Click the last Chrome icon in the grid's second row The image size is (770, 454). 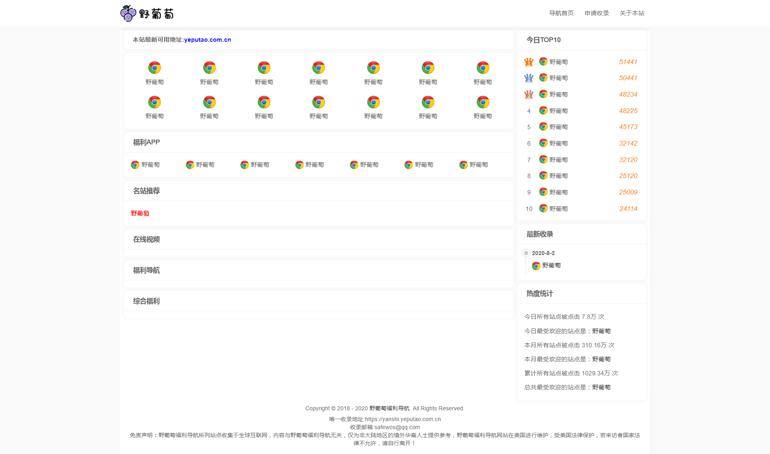tap(483, 102)
